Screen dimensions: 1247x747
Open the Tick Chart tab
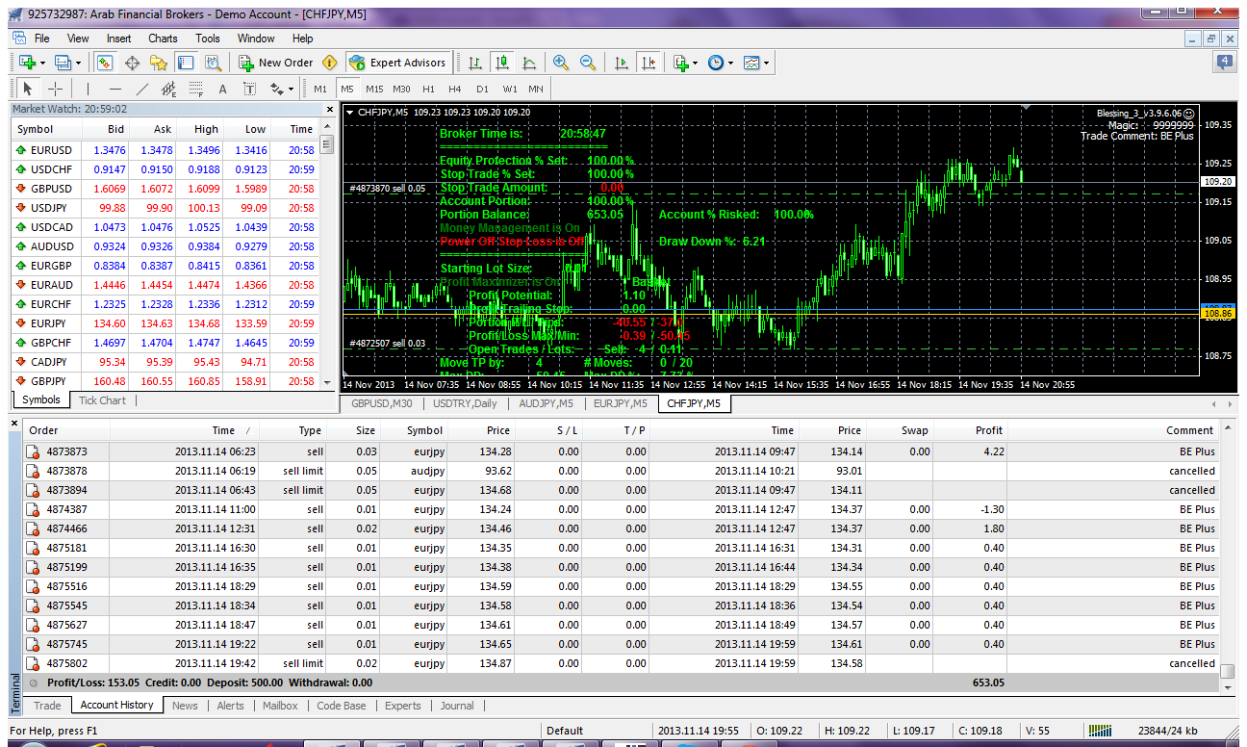pyautogui.click(x=102, y=400)
